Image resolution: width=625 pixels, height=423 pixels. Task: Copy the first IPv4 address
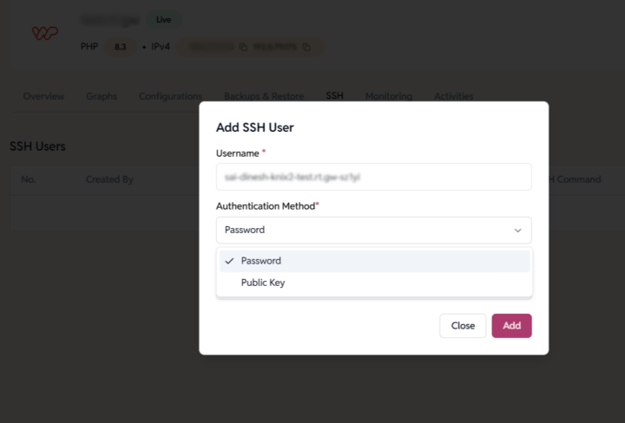tap(243, 47)
